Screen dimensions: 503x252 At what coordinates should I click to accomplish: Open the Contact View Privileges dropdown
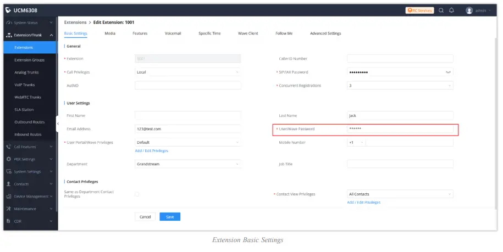click(x=400, y=194)
